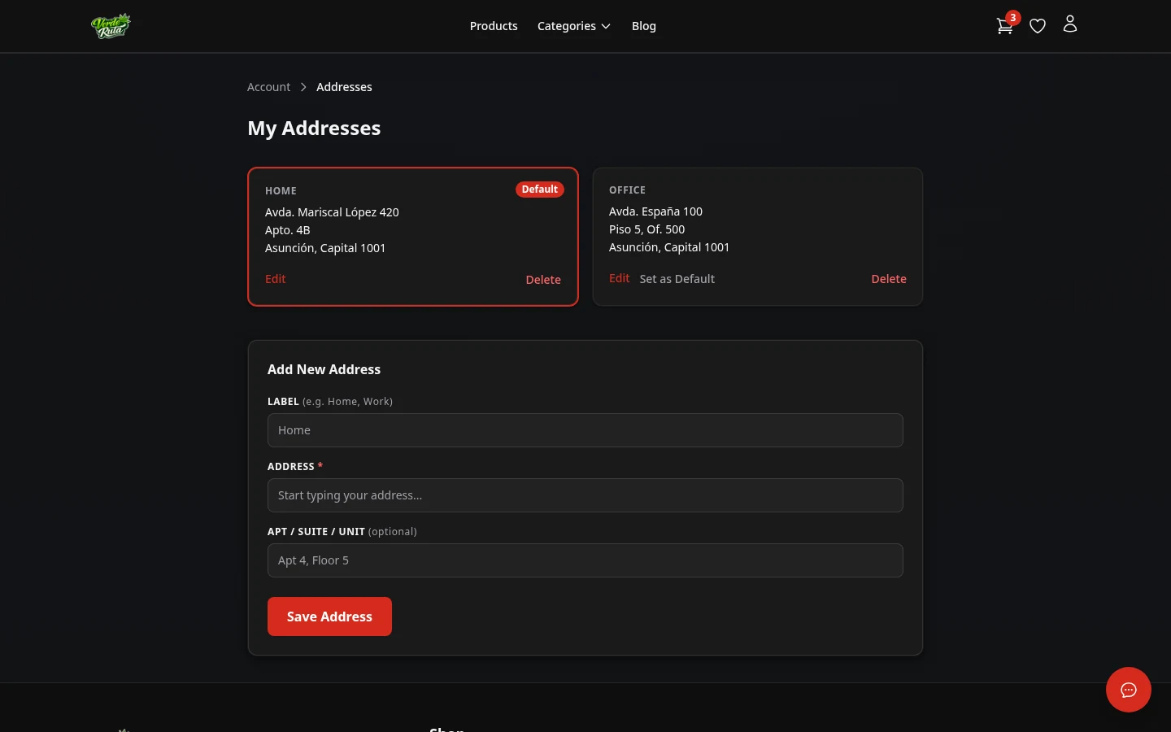Go to the Blog page
1171x732 pixels.
(643, 25)
